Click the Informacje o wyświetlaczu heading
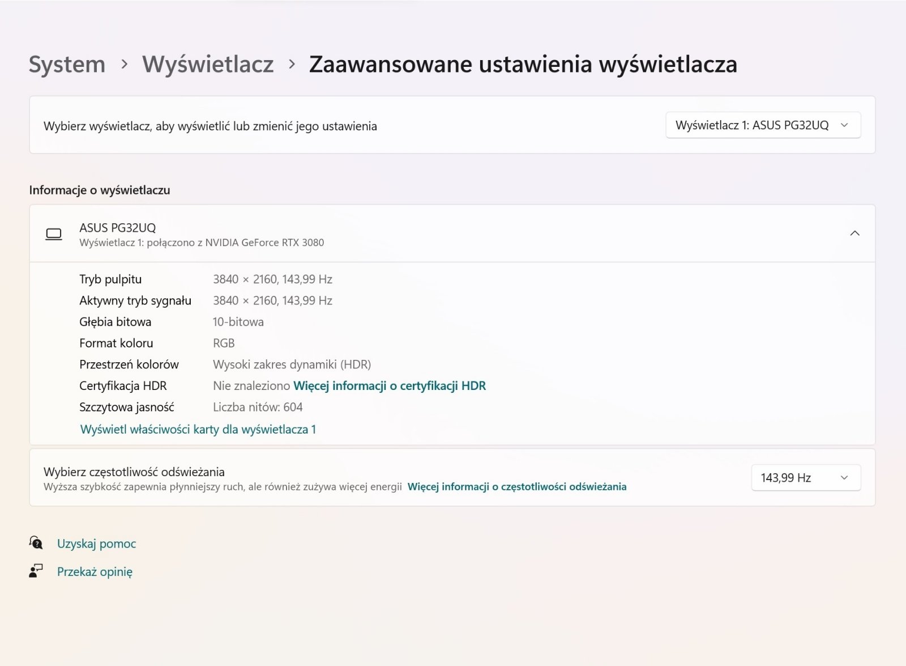The image size is (906, 666). tap(100, 190)
